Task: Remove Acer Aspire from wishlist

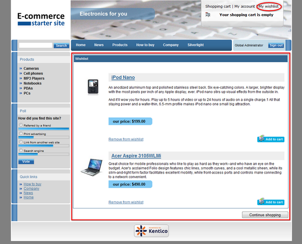Action: pos(126,202)
